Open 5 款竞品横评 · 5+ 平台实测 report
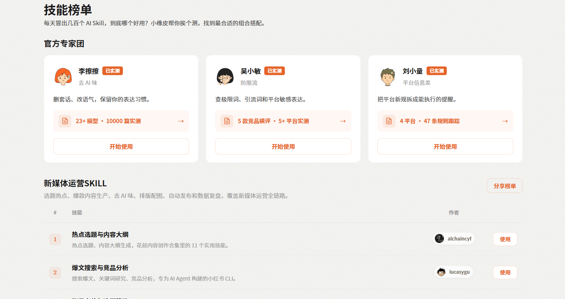This screenshot has height=299, width=565. click(x=283, y=121)
